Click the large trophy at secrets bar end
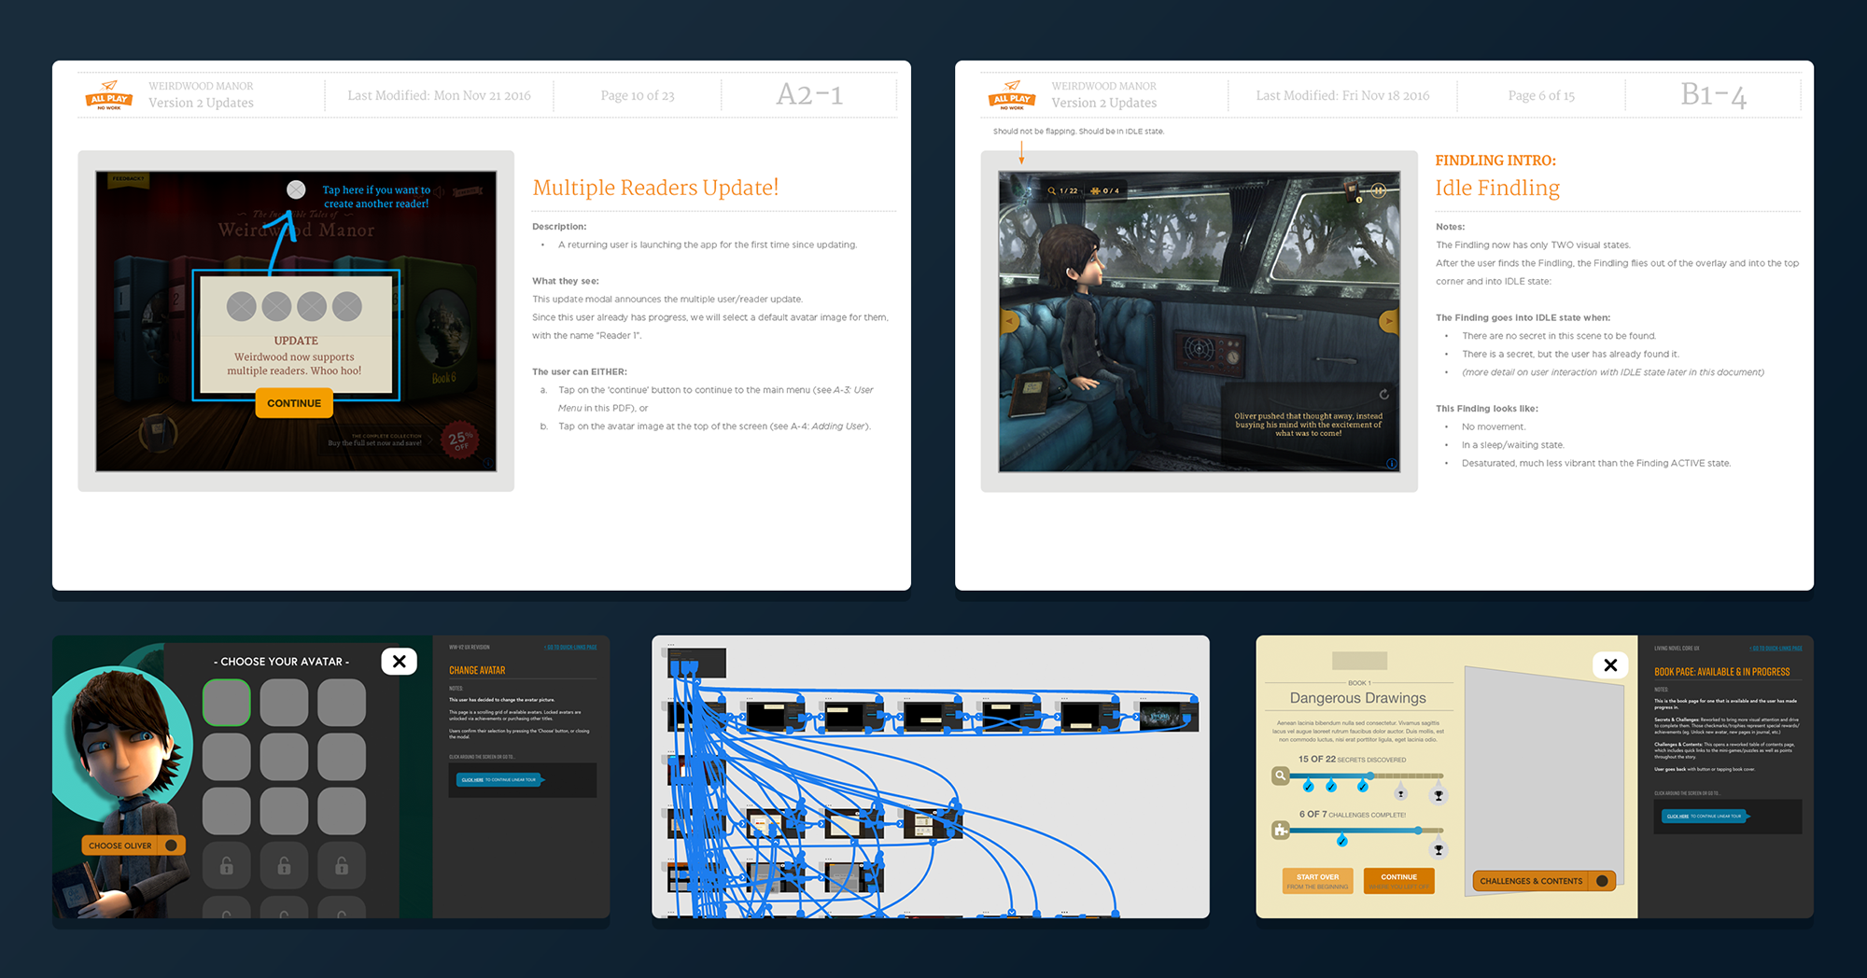 [1439, 795]
